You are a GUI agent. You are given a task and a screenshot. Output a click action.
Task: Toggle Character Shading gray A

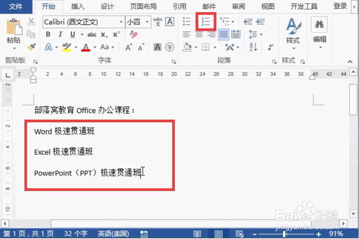(157, 47)
